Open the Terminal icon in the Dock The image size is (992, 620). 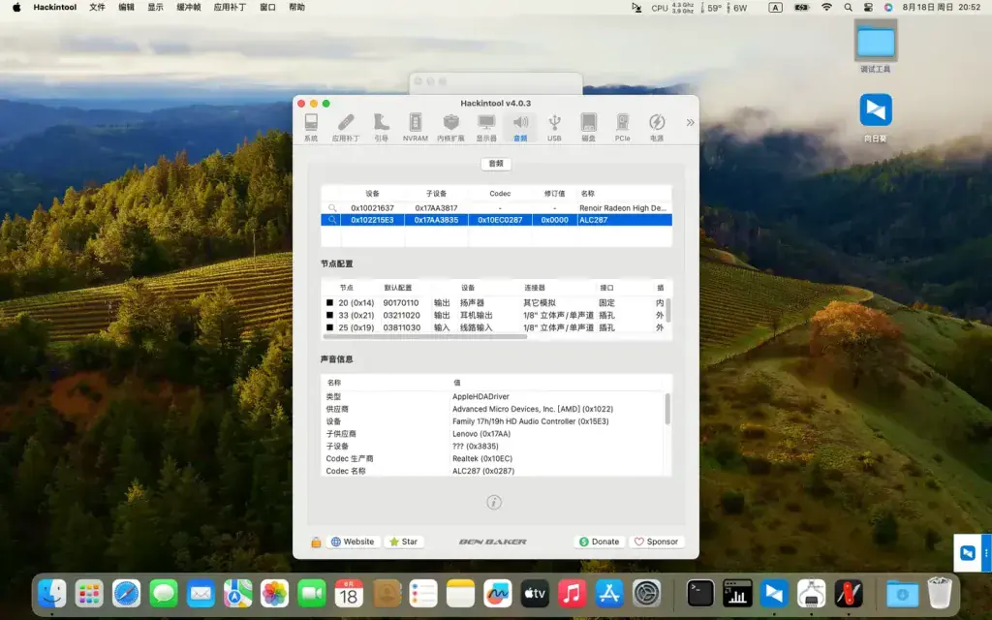click(700, 594)
